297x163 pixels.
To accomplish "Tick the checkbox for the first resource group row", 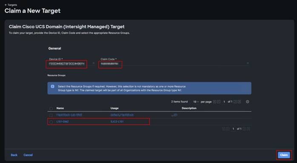I will [x=51, y=115].
